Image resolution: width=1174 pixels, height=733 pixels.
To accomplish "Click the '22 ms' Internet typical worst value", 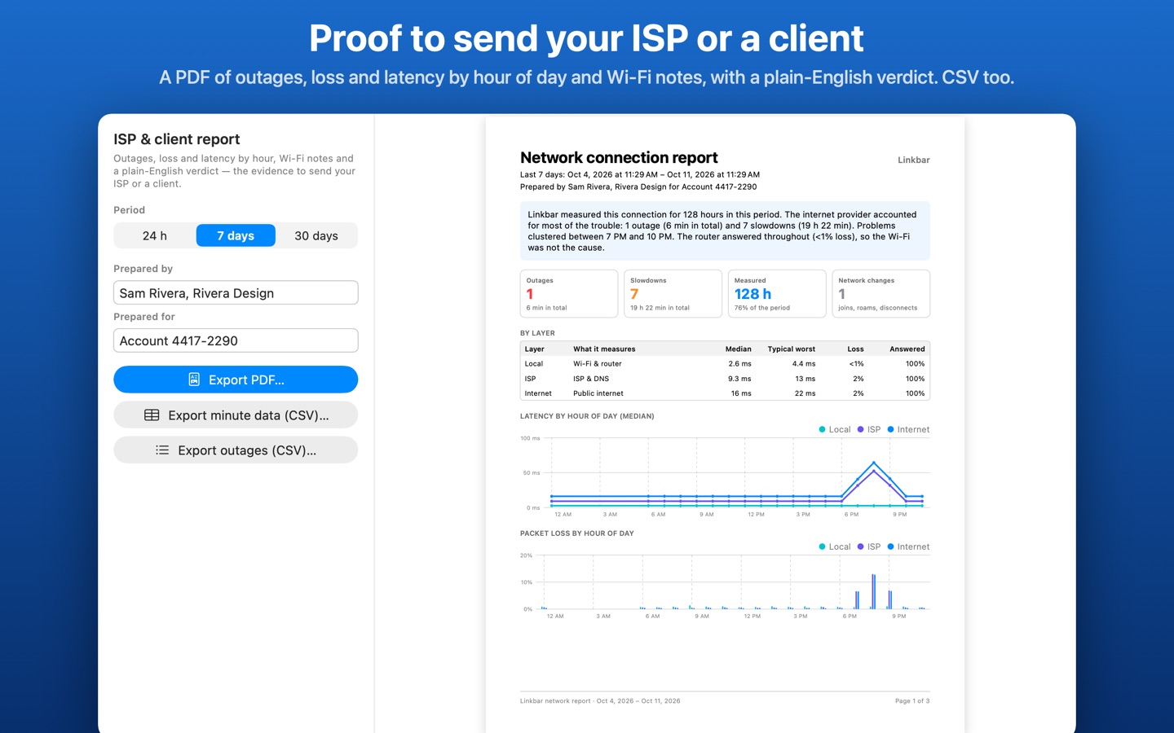I will tap(805, 393).
